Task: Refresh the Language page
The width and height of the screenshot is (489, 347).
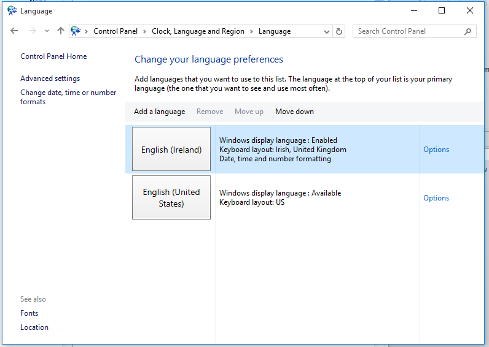Action: 339,31
